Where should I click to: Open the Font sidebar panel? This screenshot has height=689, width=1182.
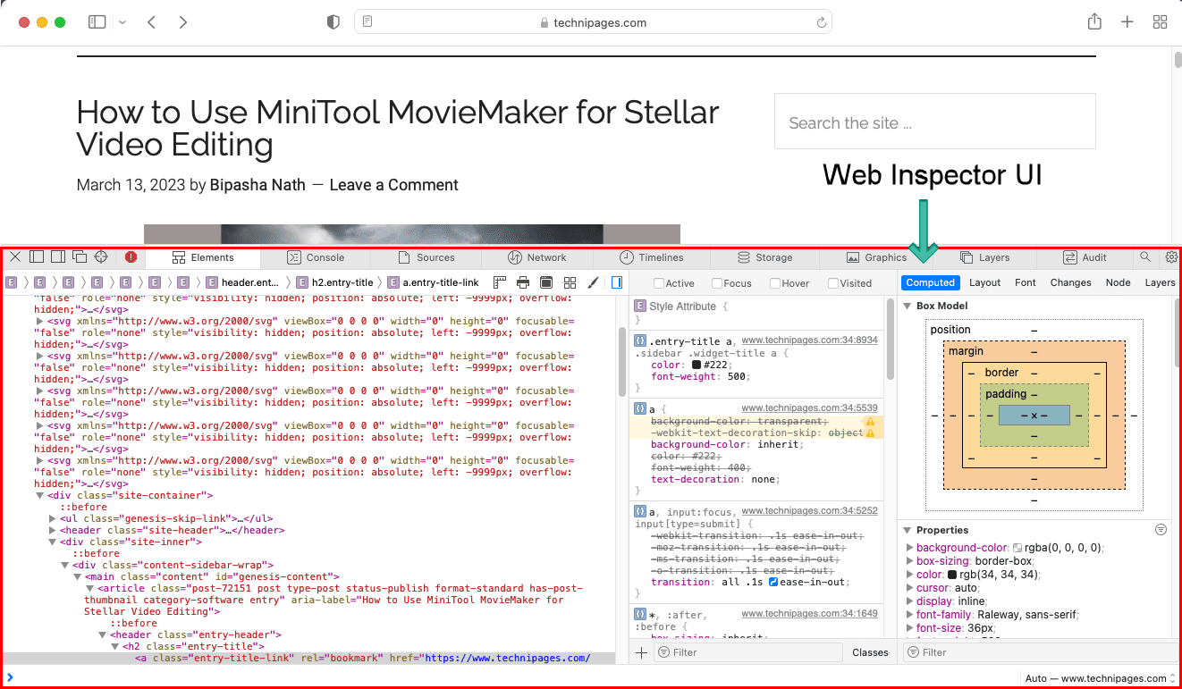[1026, 282]
